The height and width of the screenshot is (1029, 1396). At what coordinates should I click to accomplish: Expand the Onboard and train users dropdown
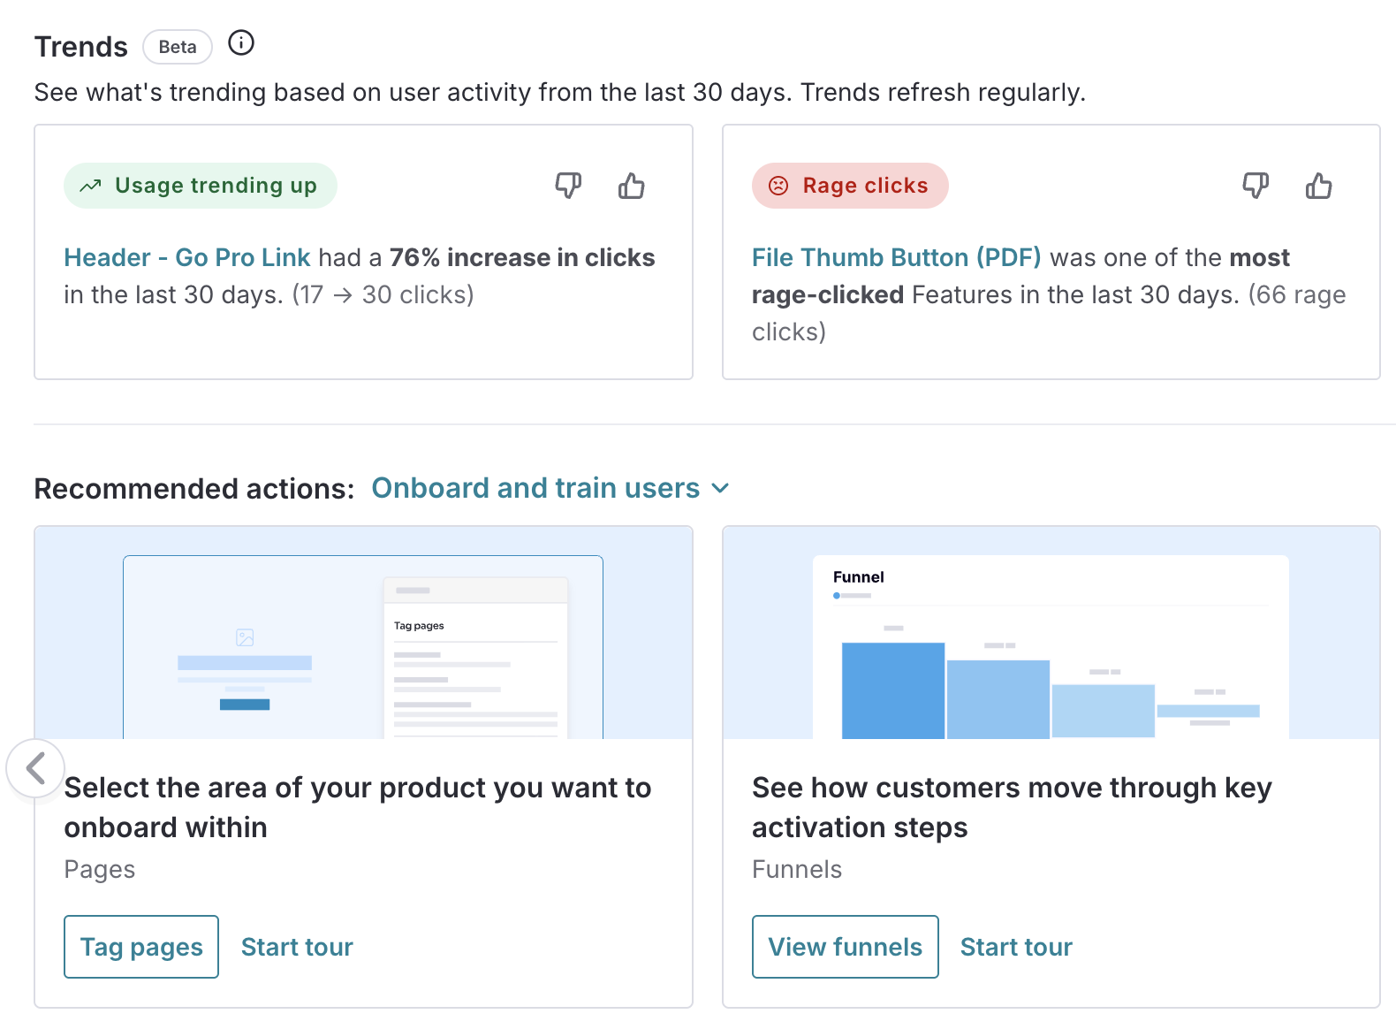(x=535, y=488)
